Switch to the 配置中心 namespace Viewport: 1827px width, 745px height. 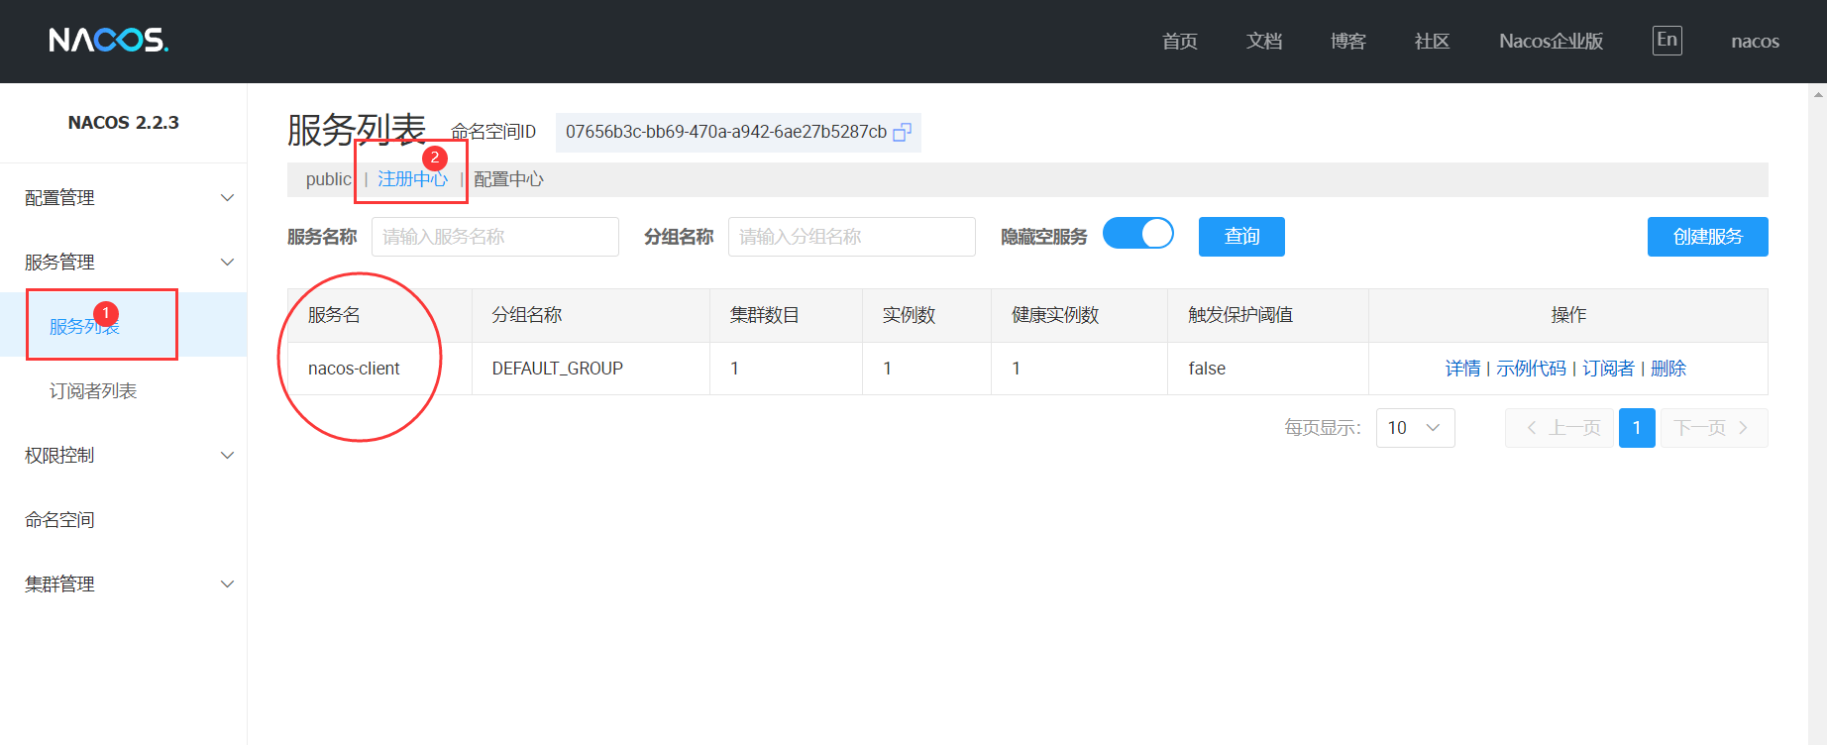[508, 179]
